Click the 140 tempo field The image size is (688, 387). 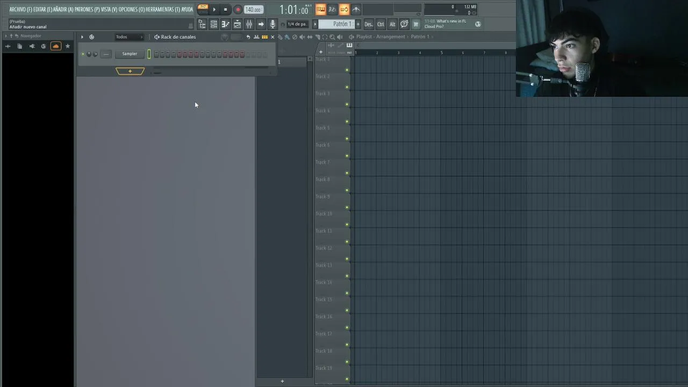click(x=253, y=10)
